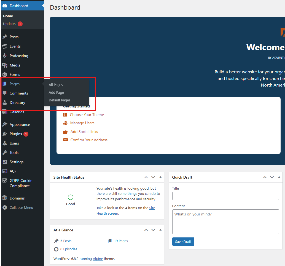Open Confirm Your Address link

[x=89, y=140]
